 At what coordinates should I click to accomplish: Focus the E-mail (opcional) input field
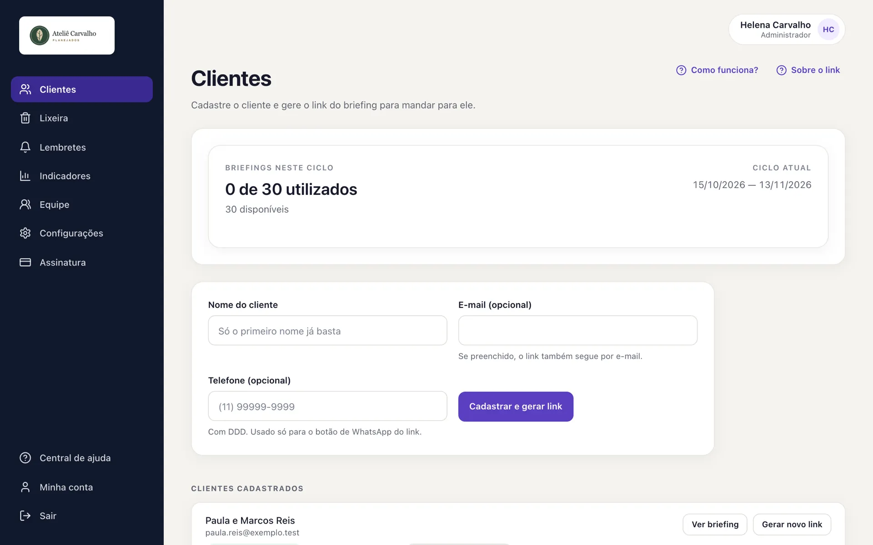[577, 331]
